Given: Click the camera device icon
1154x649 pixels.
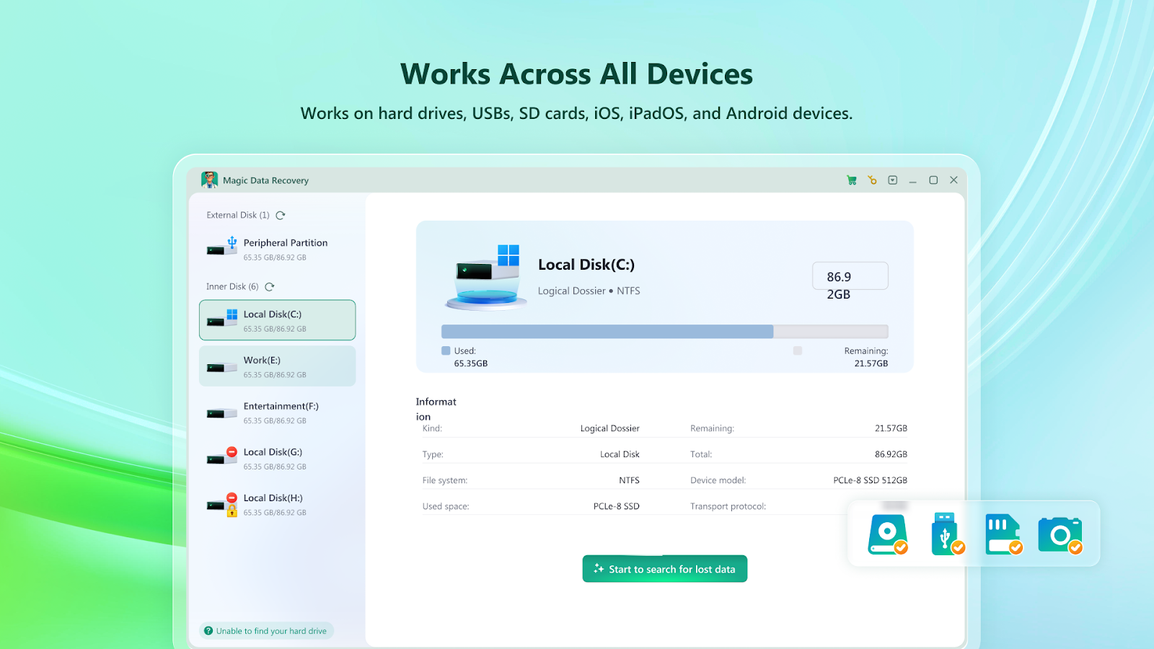Looking at the screenshot, I should 1060,534.
